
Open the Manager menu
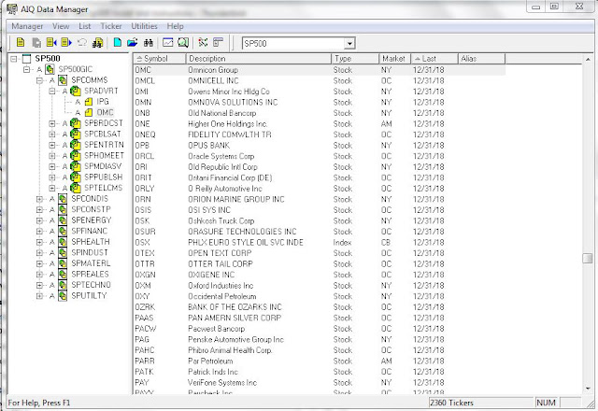click(27, 26)
